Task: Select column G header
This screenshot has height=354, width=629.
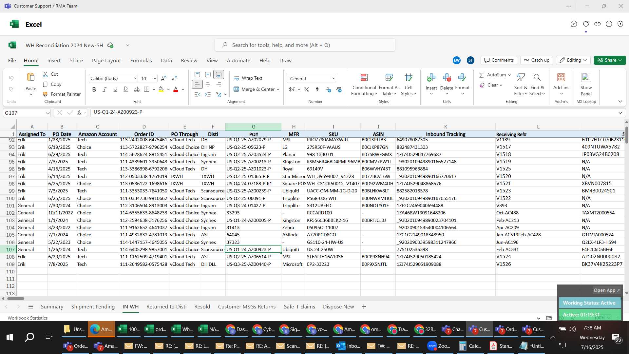Action: 253,127
